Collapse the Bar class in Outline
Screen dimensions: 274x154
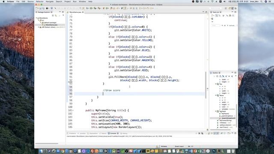(216, 84)
